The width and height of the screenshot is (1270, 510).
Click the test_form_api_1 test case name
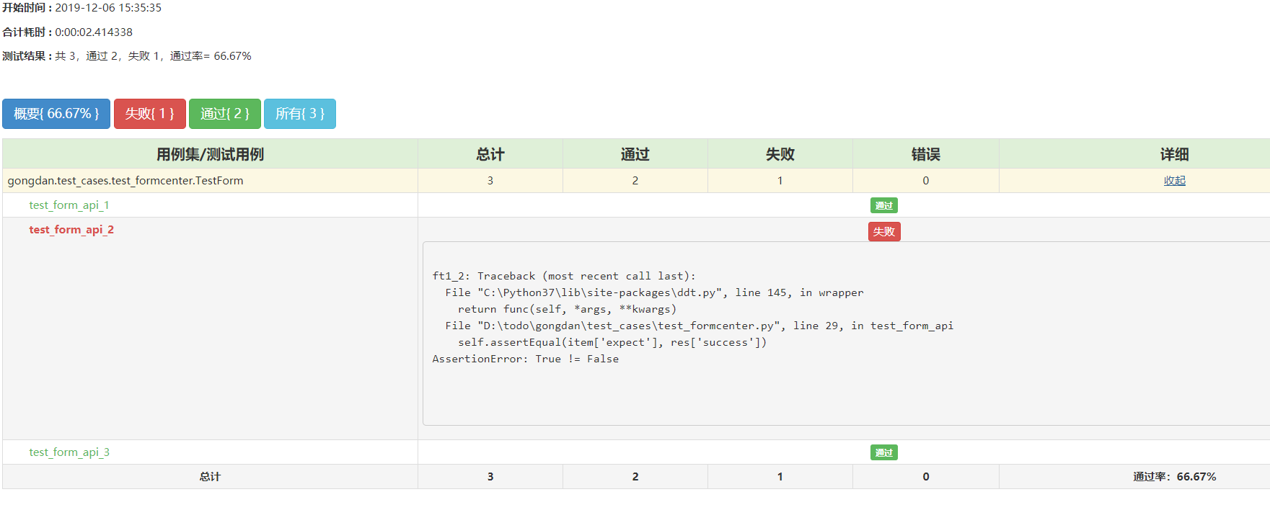[x=69, y=205]
